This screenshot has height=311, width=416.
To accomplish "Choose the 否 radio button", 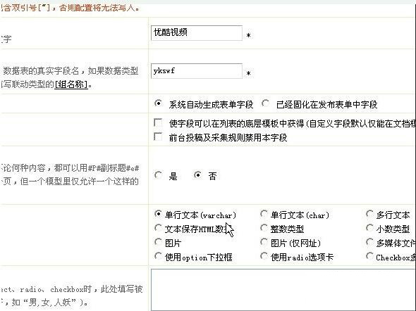I will point(197,175).
